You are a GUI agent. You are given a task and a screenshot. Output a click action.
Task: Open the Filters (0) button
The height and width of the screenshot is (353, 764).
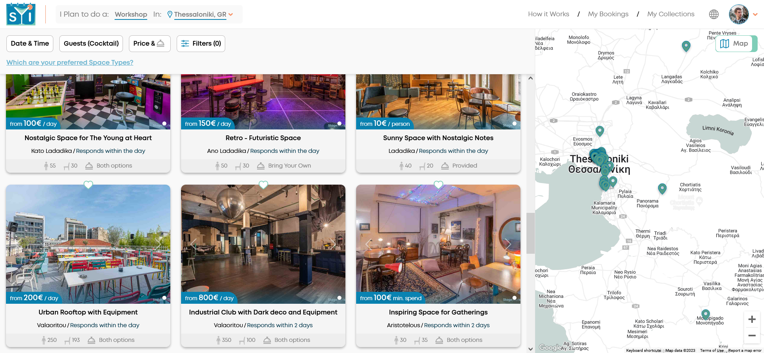[x=201, y=44]
